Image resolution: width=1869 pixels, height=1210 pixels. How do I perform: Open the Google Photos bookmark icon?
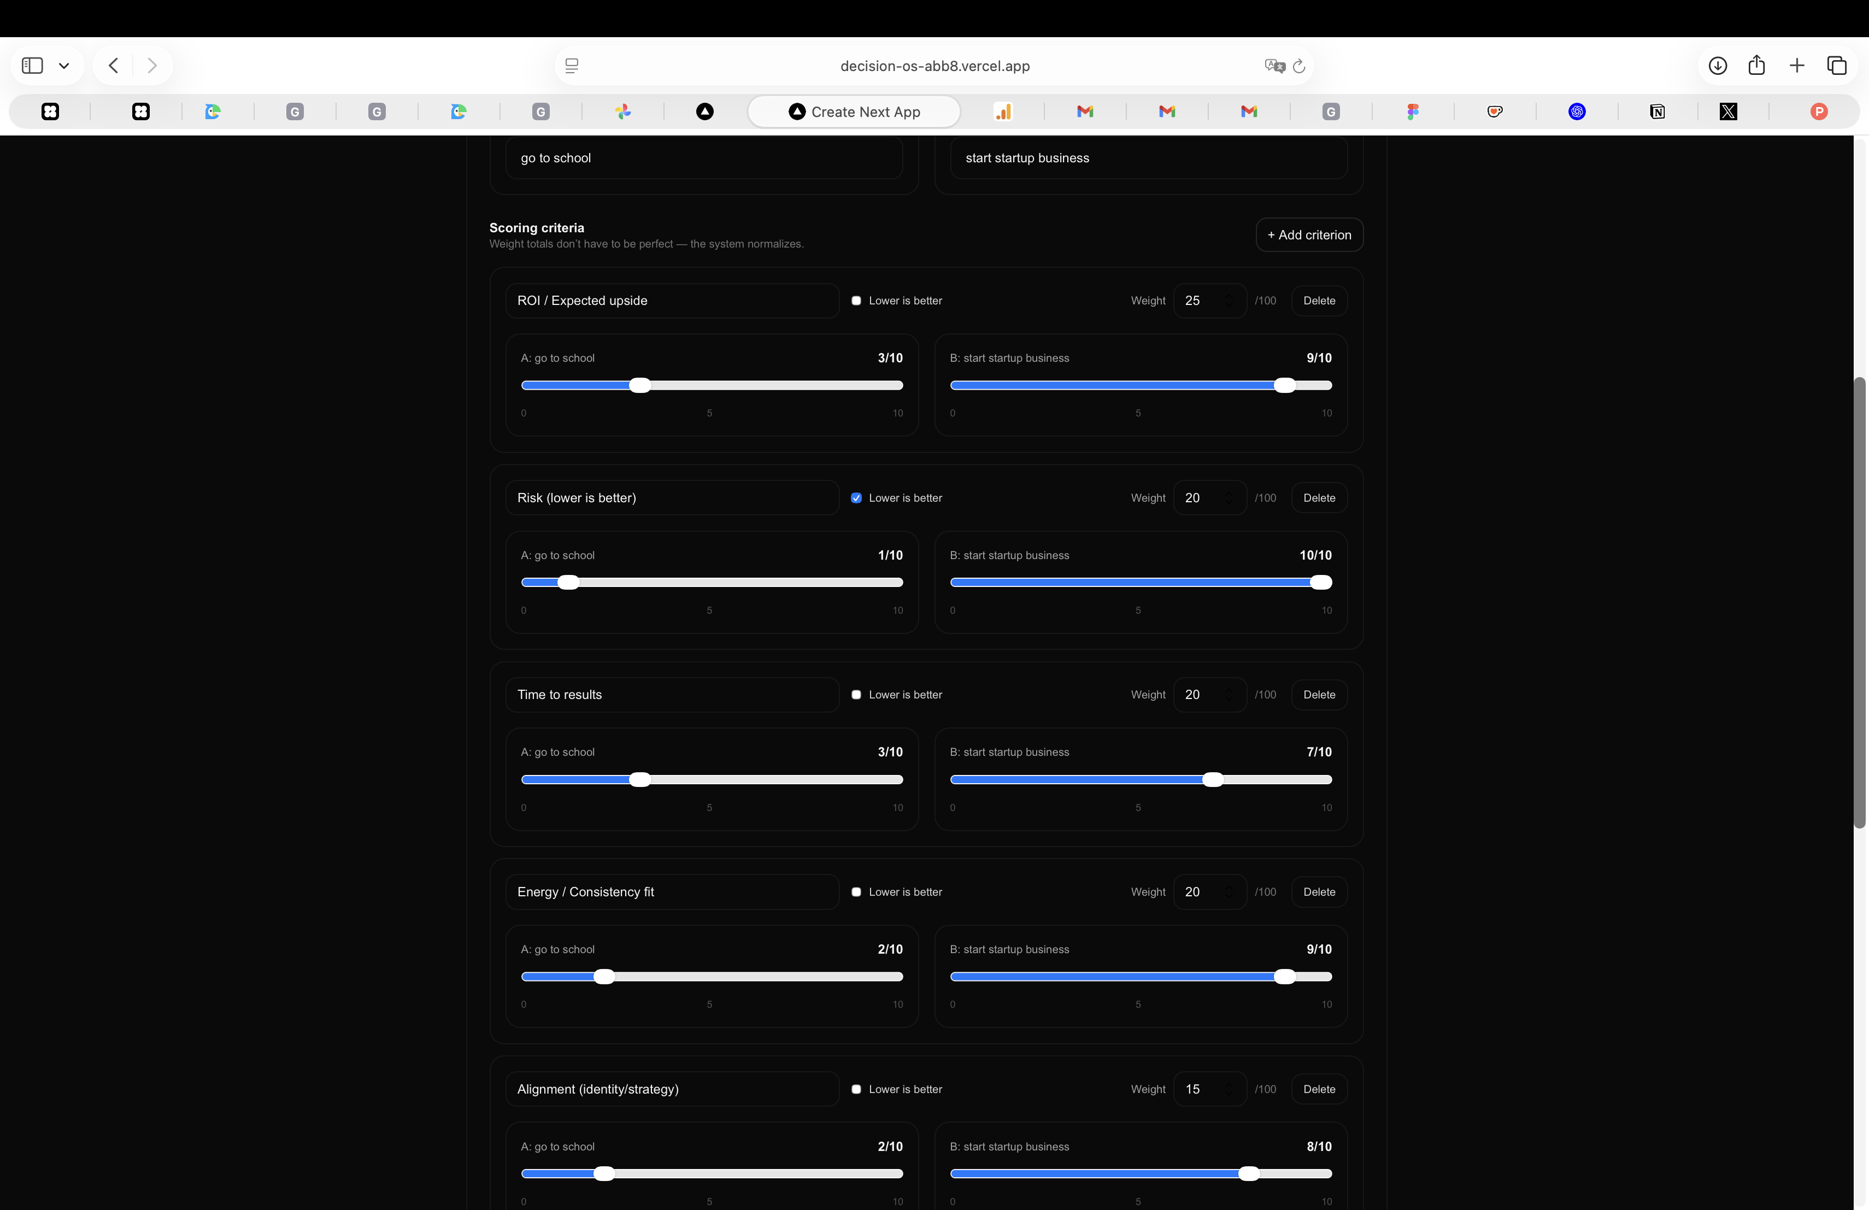pos(623,111)
